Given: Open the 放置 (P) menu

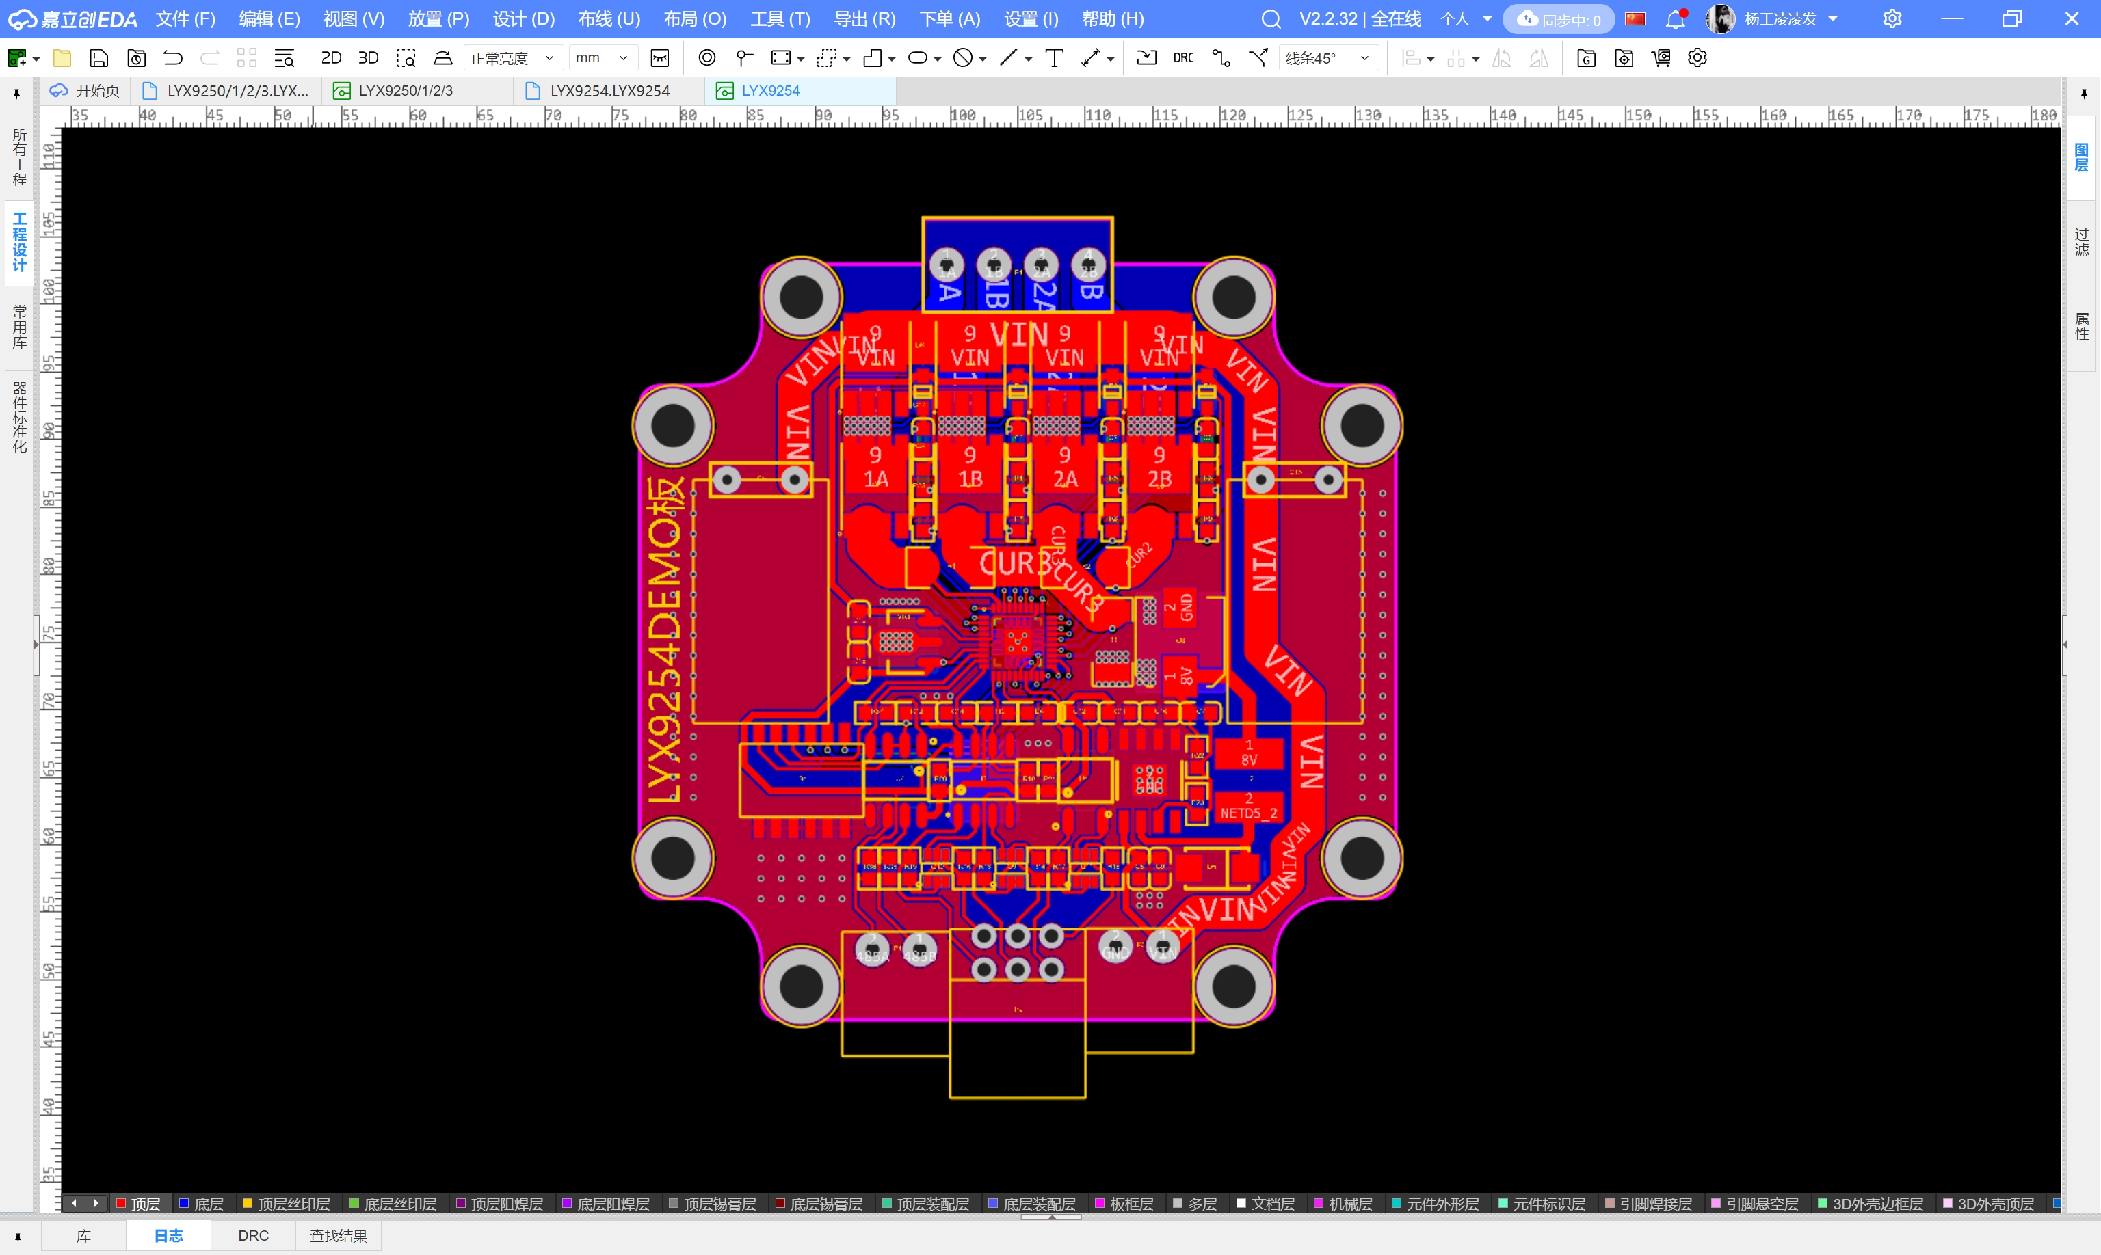Looking at the screenshot, I should 438,18.
